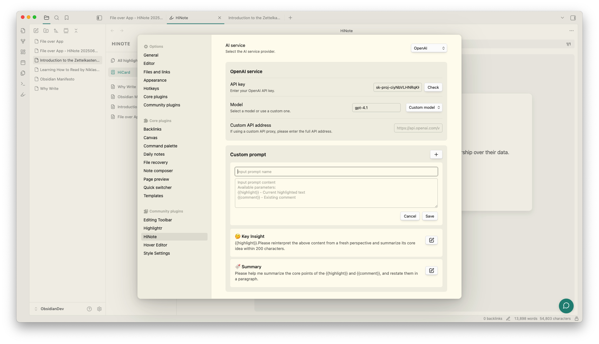This screenshot has width=599, height=344.
Task: Cancel the new custom prompt
Action: point(410,216)
